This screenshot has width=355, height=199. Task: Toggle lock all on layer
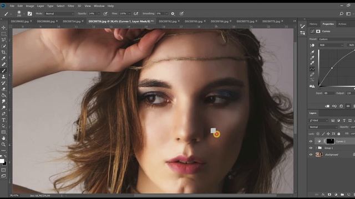(x=339, y=134)
